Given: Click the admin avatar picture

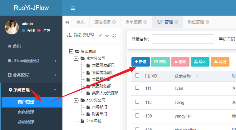Looking at the screenshot, I should (12, 27).
